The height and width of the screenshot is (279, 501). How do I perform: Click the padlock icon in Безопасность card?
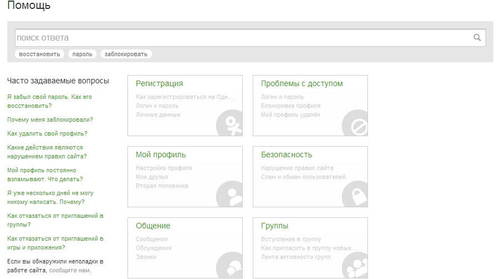pyautogui.click(x=355, y=194)
